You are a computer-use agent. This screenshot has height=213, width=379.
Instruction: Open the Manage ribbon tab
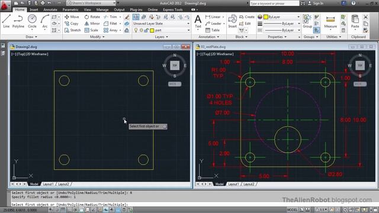(x=102, y=9)
